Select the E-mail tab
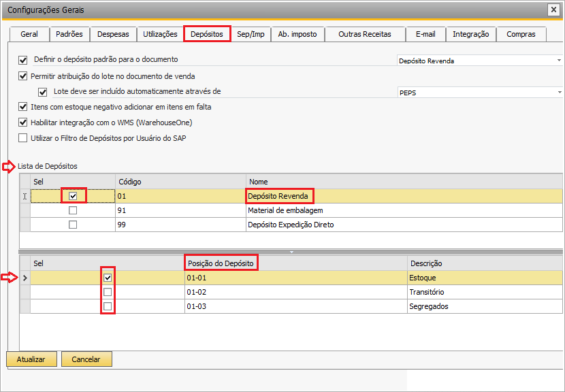The image size is (565, 392). [425, 34]
